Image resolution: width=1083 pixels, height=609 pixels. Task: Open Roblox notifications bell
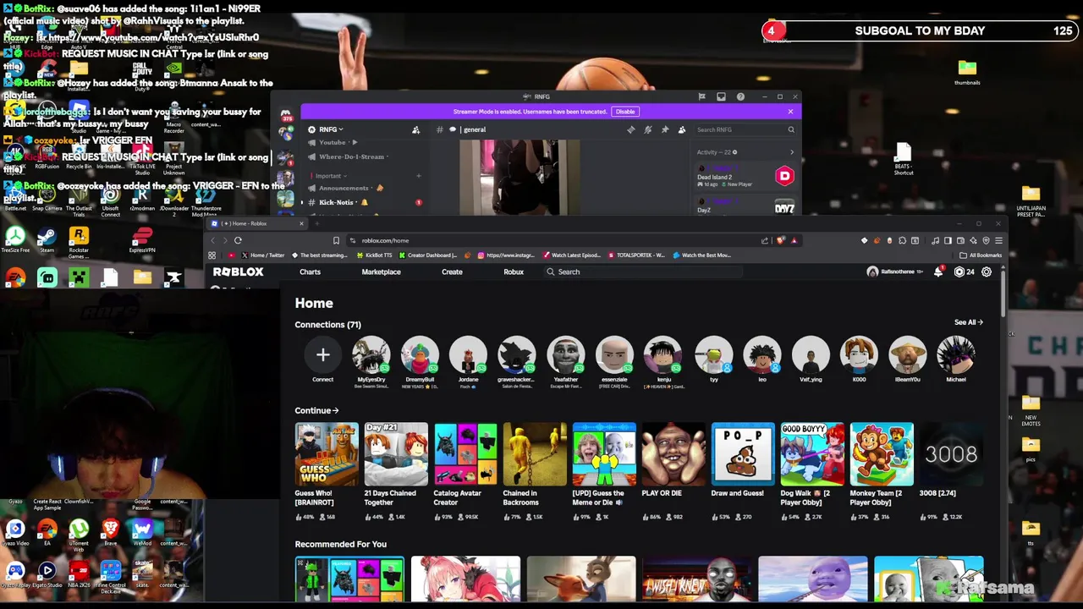938,272
